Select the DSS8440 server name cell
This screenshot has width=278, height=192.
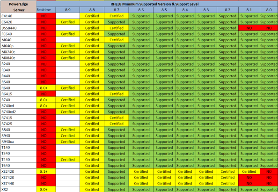[x=18, y=28]
